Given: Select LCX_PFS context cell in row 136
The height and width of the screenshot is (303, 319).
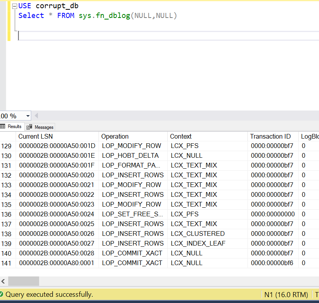Looking at the screenshot, I should click(x=208, y=214).
